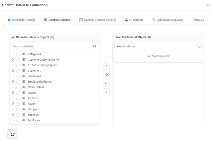Viewport: 212px width, 142px height.
Task: Click the table icon beside CustomerDemographics
Action: coord(24,65)
